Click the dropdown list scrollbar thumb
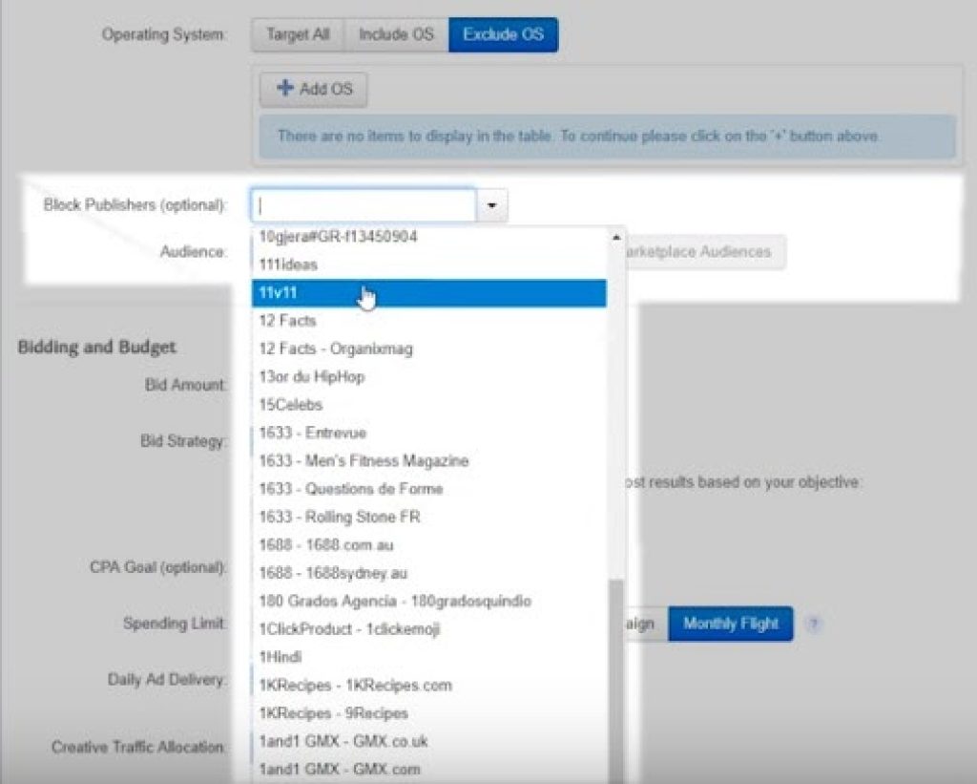 (616, 678)
